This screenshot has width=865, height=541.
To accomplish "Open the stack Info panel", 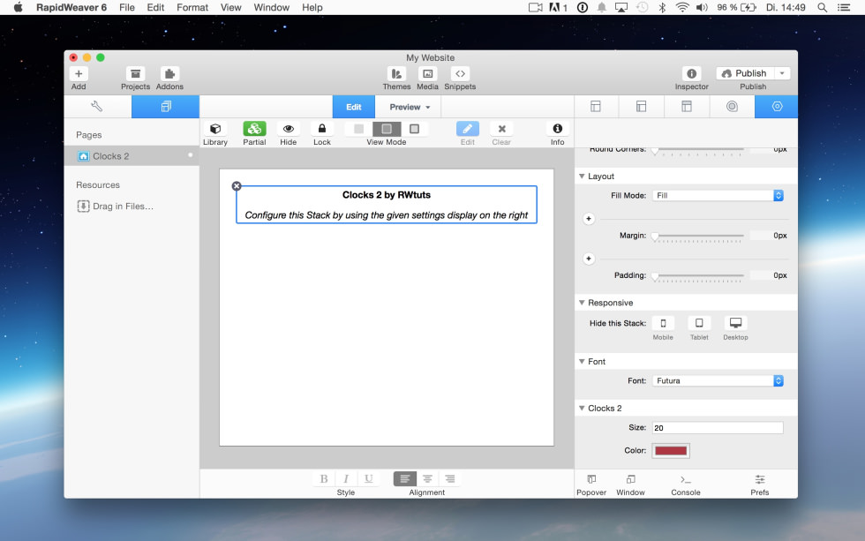I will [x=557, y=129].
